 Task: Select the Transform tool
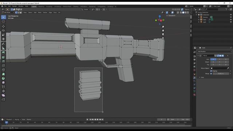pyautogui.click(x=3, y=39)
